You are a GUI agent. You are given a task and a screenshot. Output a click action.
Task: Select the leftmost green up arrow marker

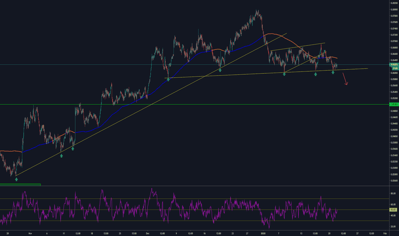coord(16,179)
